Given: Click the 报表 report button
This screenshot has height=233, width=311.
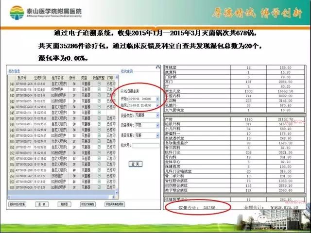Looking at the screenshot, I should coord(42,204).
